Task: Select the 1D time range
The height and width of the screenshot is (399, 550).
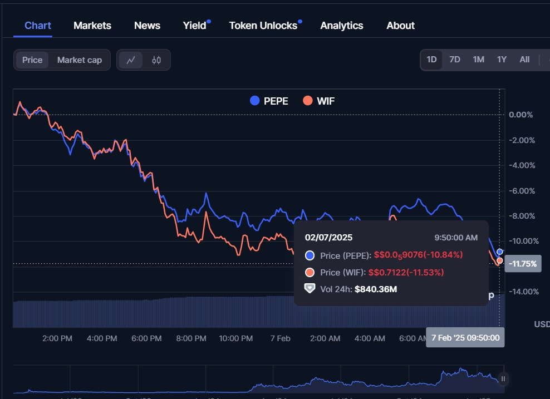Action: click(x=431, y=60)
